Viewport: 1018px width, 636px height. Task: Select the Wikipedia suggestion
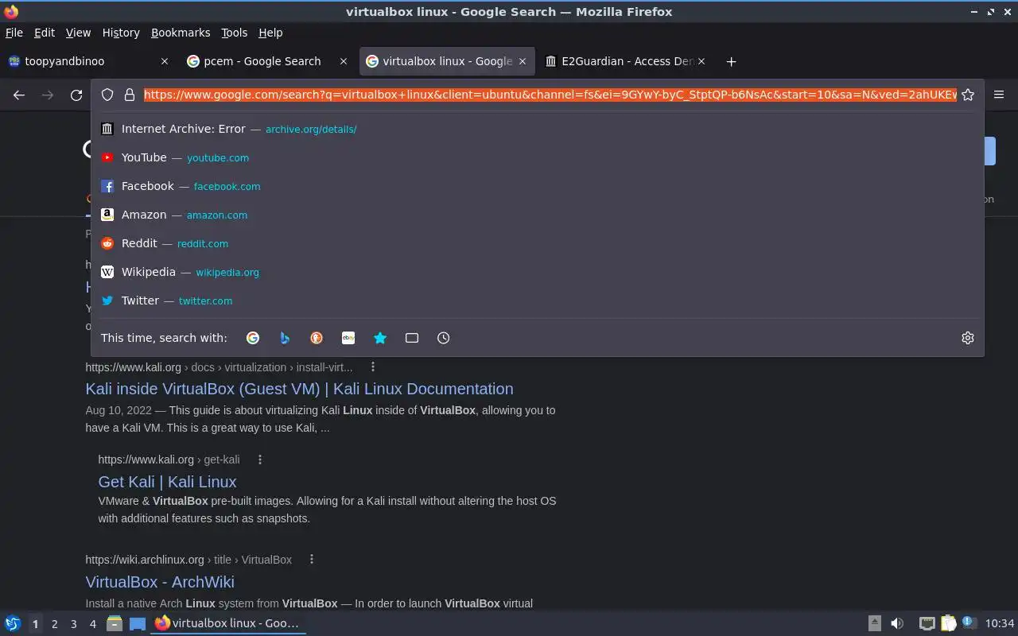537,272
